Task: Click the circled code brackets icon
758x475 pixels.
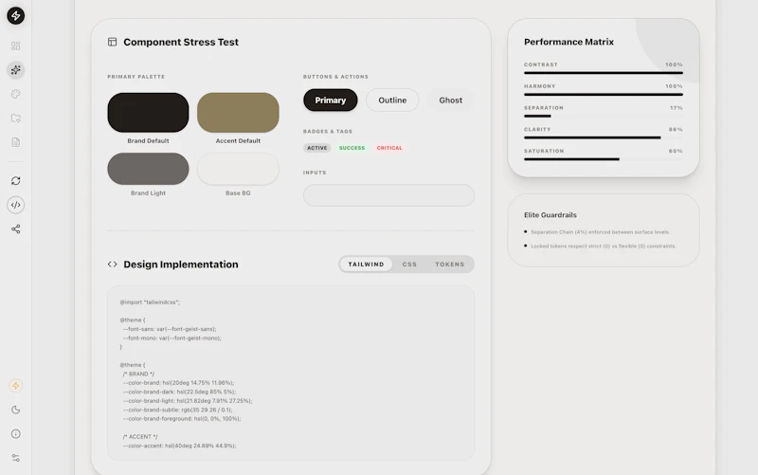Action: pos(16,205)
